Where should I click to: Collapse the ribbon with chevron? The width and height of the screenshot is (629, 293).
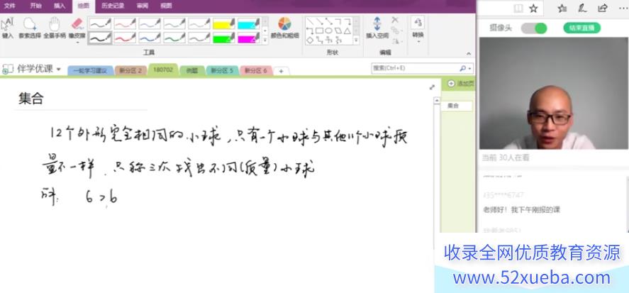469,53
